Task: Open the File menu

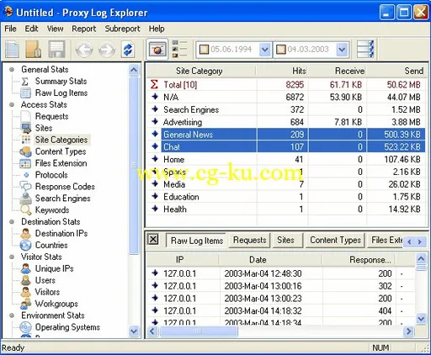Action: (x=10, y=29)
